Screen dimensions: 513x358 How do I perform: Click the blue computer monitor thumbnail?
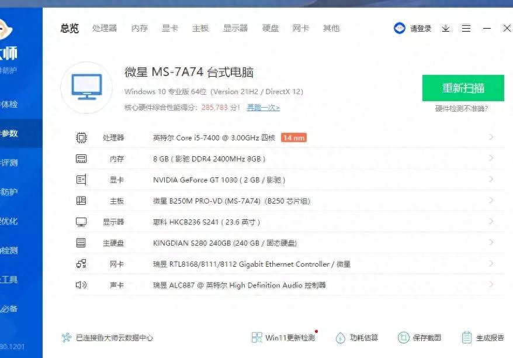click(86, 88)
